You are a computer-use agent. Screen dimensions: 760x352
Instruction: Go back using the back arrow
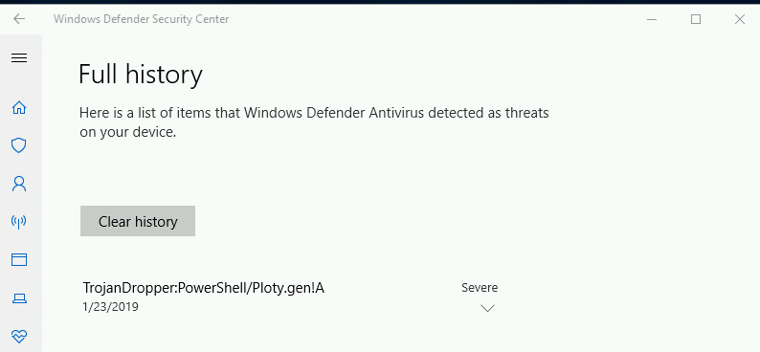19,19
